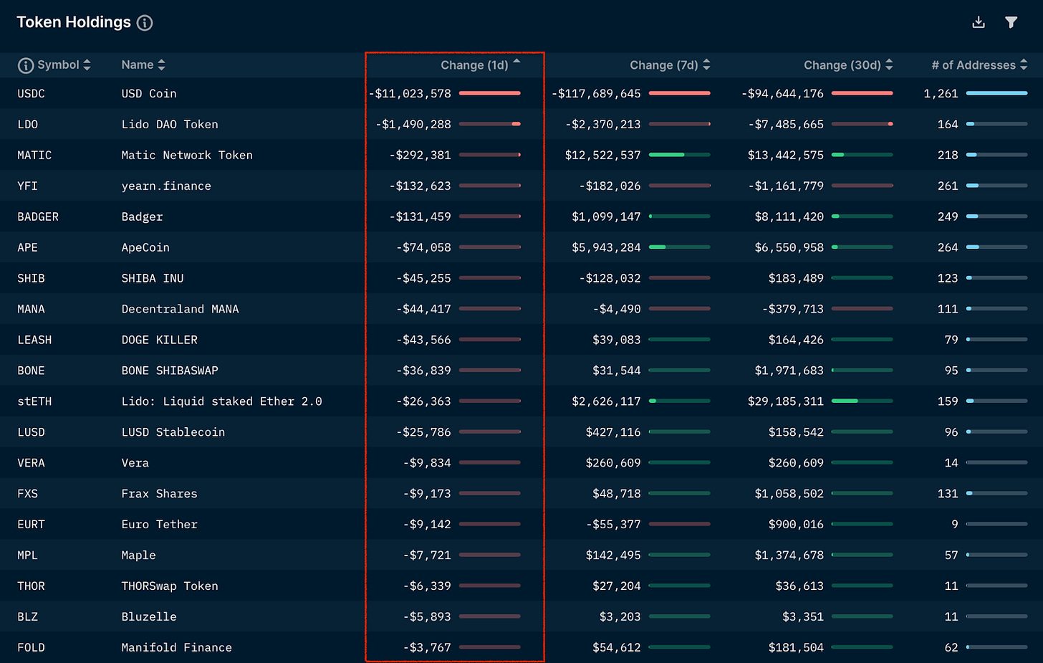Sort by the Name column arrows
Image resolution: width=1043 pixels, height=663 pixels.
click(x=161, y=65)
